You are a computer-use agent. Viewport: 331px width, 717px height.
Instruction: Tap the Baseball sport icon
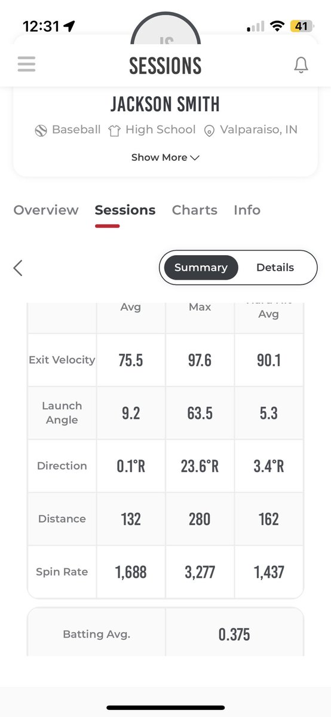coord(41,130)
